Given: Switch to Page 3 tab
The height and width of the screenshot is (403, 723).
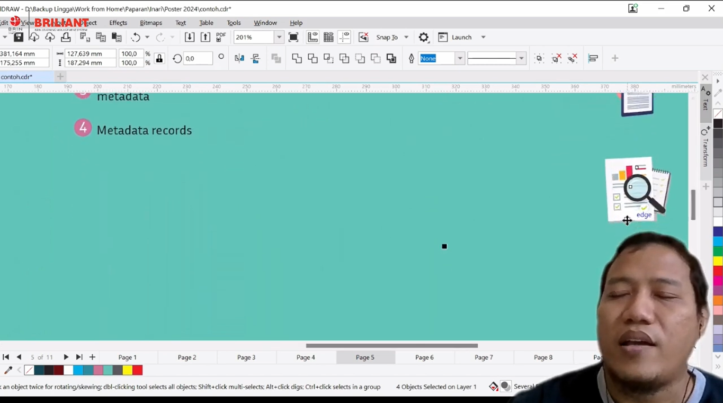Looking at the screenshot, I should click(246, 357).
